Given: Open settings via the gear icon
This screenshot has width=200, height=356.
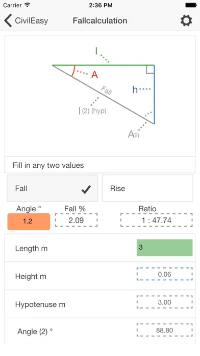Looking at the screenshot, I should click(x=186, y=20).
